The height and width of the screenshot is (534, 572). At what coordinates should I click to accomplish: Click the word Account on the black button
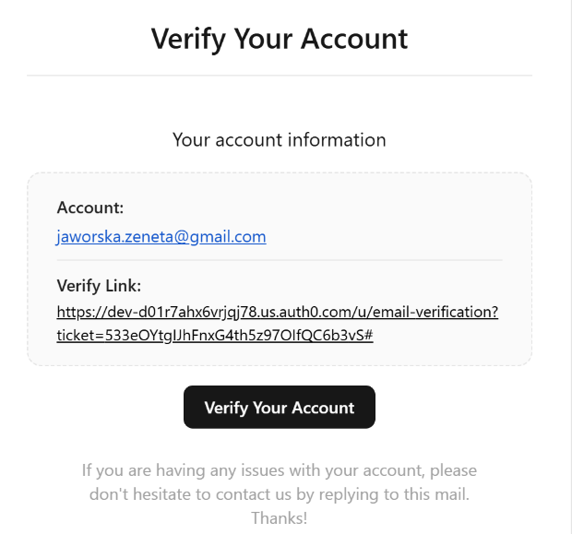pyautogui.click(x=323, y=408)
